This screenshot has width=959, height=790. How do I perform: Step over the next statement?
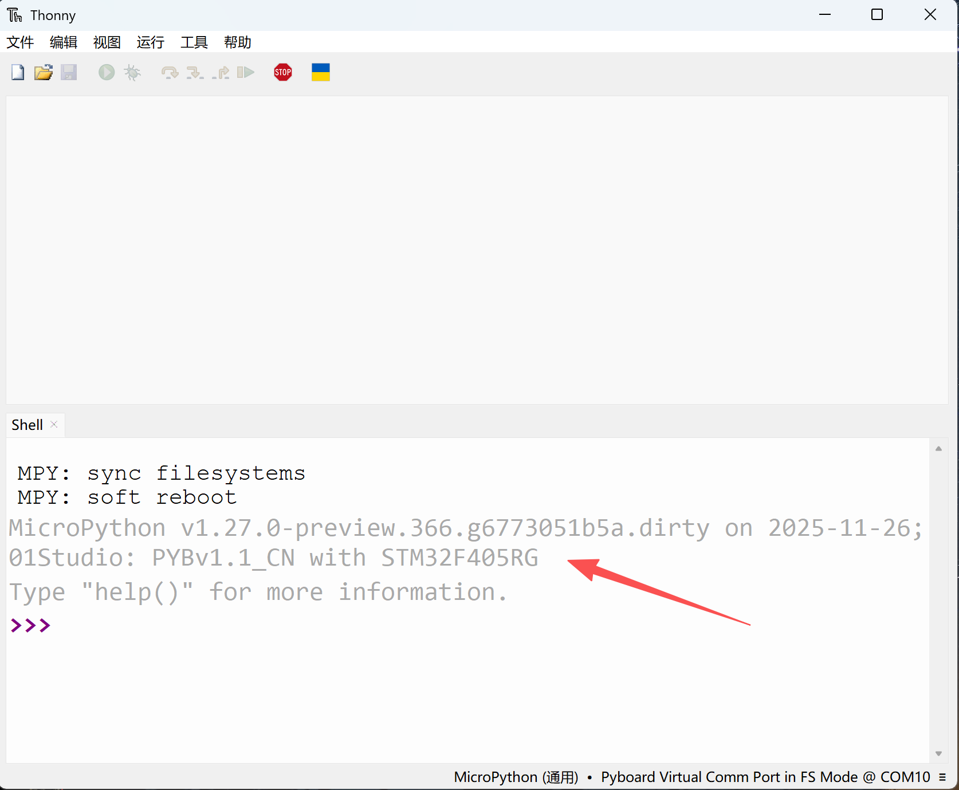169,72
